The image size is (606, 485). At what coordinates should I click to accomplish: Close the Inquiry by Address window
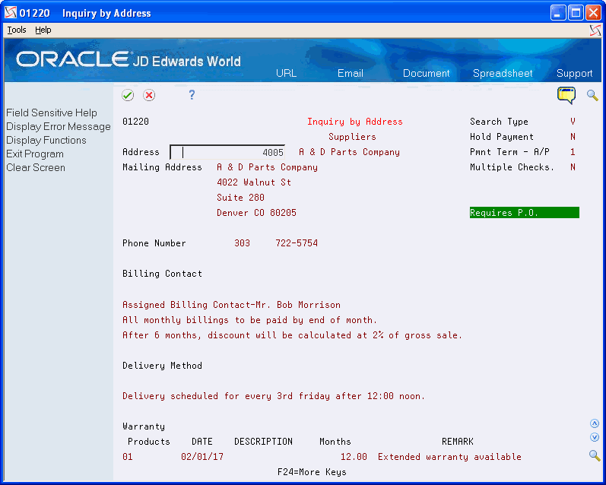(x=593, y=13)
